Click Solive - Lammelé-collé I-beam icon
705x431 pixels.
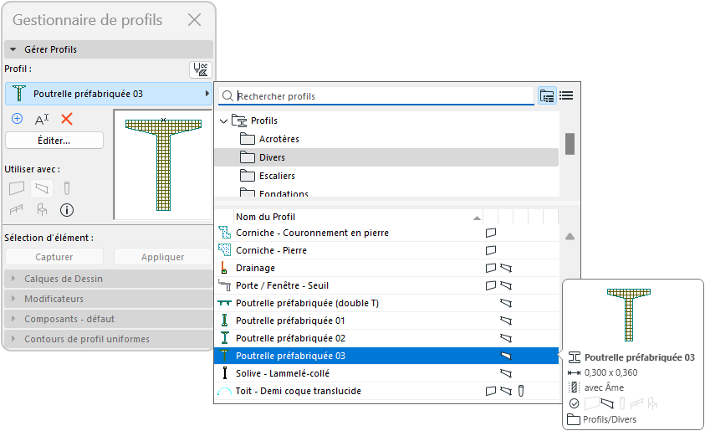pos(225,373)
